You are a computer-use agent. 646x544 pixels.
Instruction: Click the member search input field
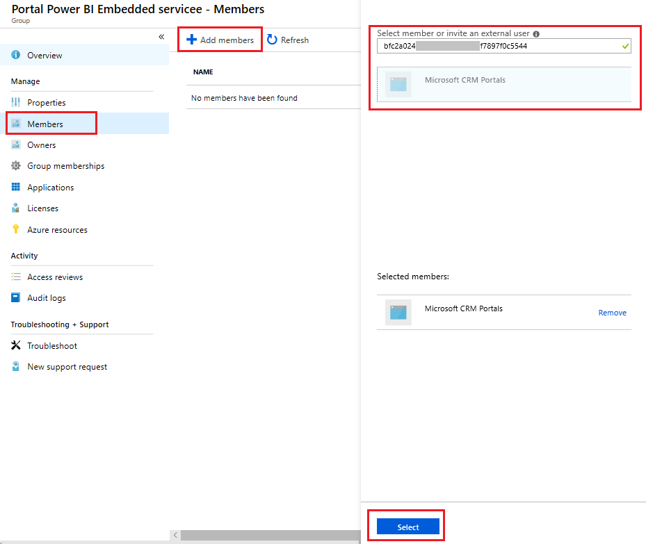coord(503,46)
